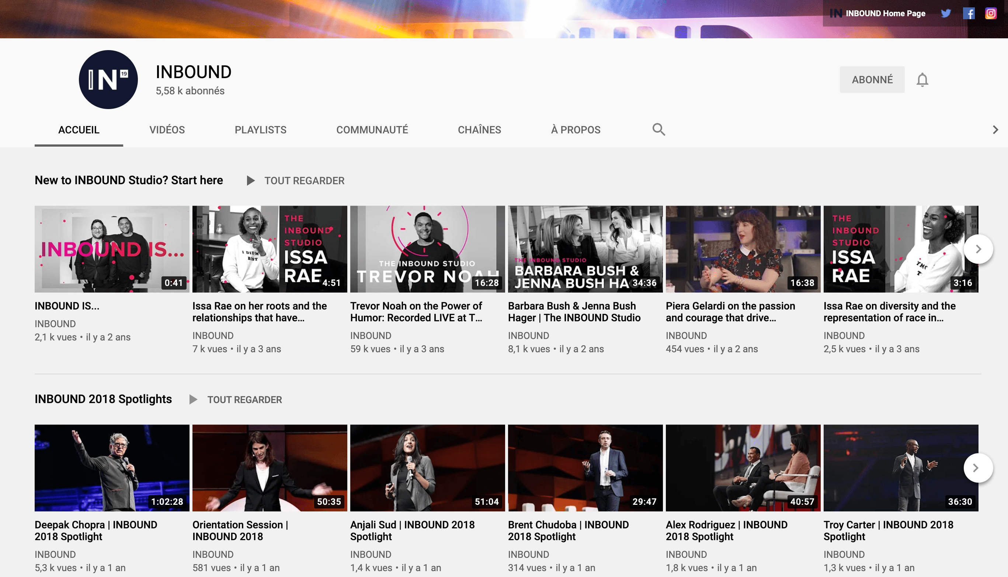Open INBOUND's Twitter profile icon

(946, 14)
